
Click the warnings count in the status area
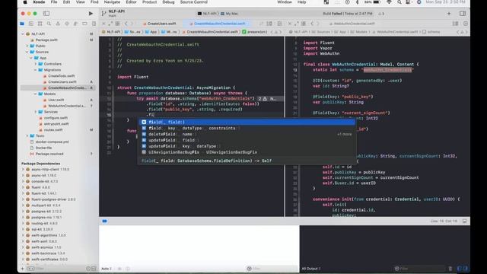tap(381, 14)
